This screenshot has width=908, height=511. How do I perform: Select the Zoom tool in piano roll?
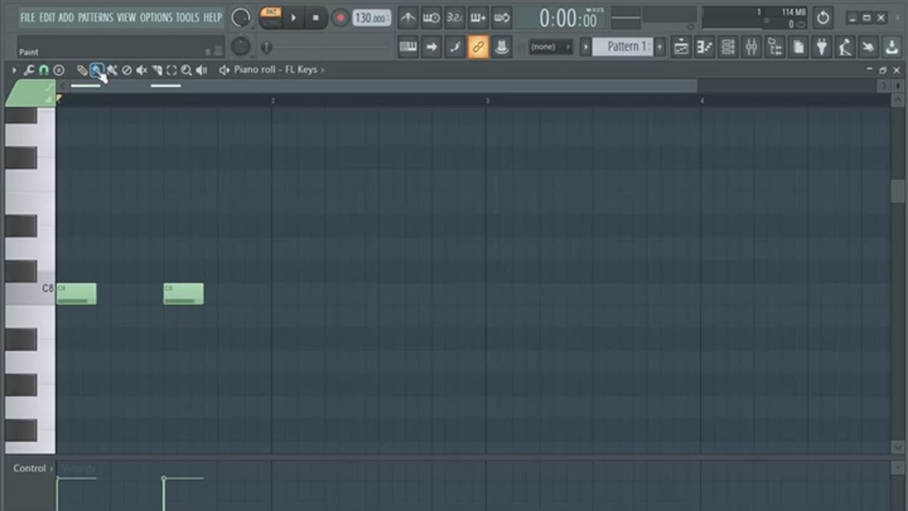pyautogui.click(x=186, y=70)
